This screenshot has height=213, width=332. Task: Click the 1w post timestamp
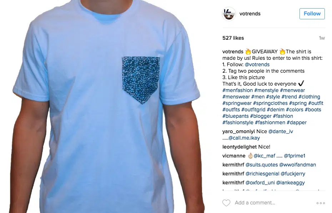click(x=322, y=38)
